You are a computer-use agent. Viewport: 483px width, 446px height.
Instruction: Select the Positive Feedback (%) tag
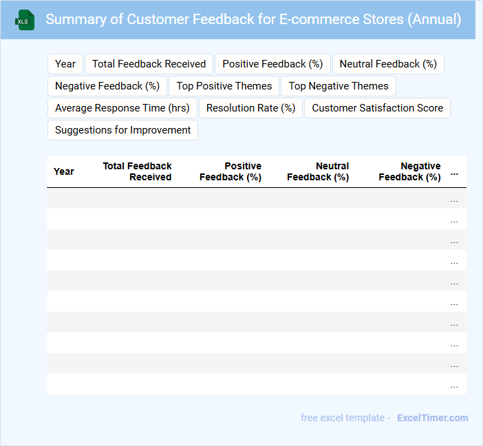point(272,64)
